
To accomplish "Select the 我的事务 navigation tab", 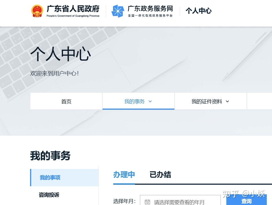I will coord(138,101).
